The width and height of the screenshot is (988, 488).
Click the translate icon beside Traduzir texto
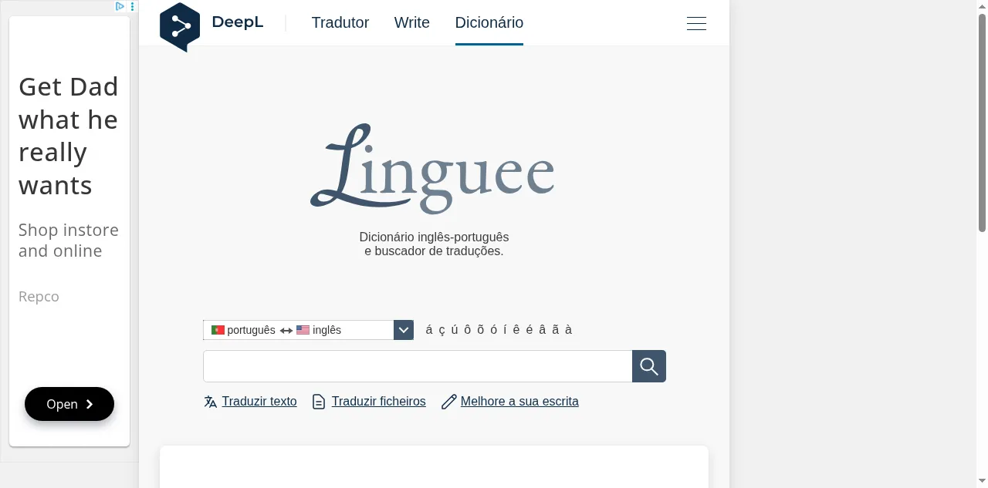210,402
